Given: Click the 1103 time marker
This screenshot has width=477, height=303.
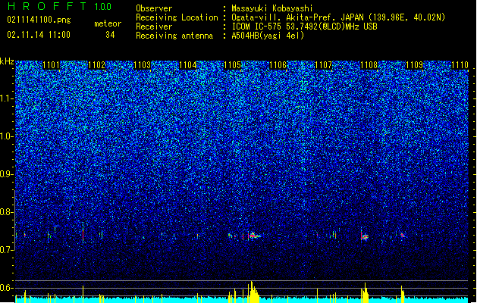Looking at the screenshot, I should 142,65.
